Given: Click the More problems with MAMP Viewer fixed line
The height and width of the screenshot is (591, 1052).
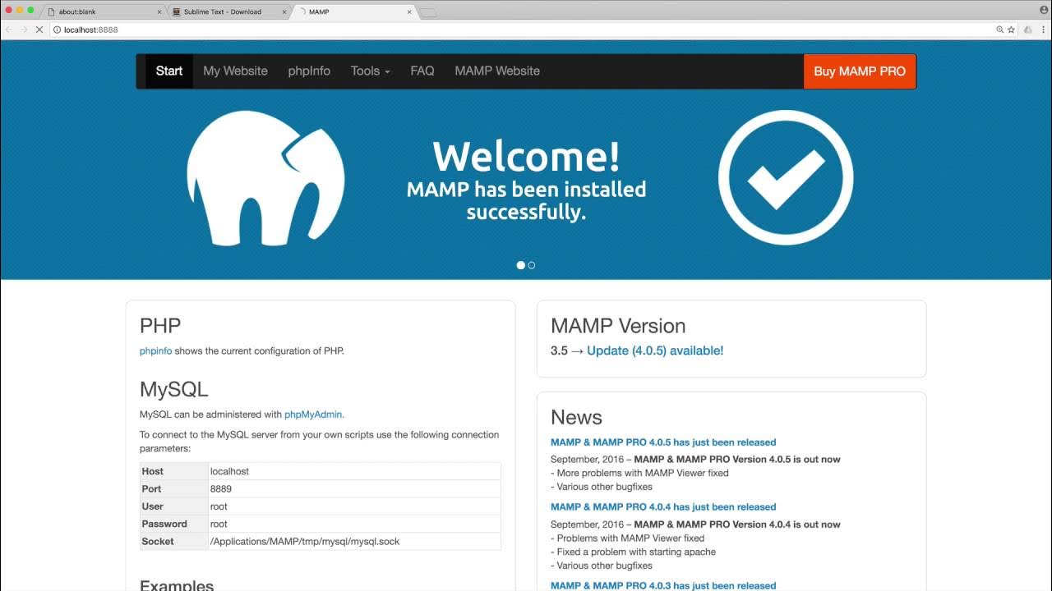Looking at the screenshot, I should [639, 473].
